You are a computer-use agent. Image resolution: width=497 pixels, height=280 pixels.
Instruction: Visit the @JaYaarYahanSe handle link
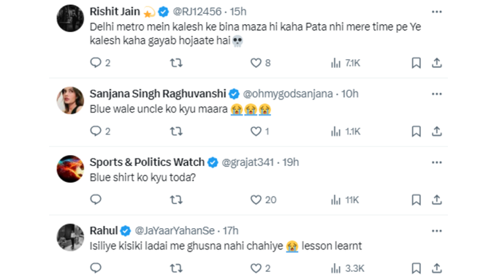click(175, 230)
